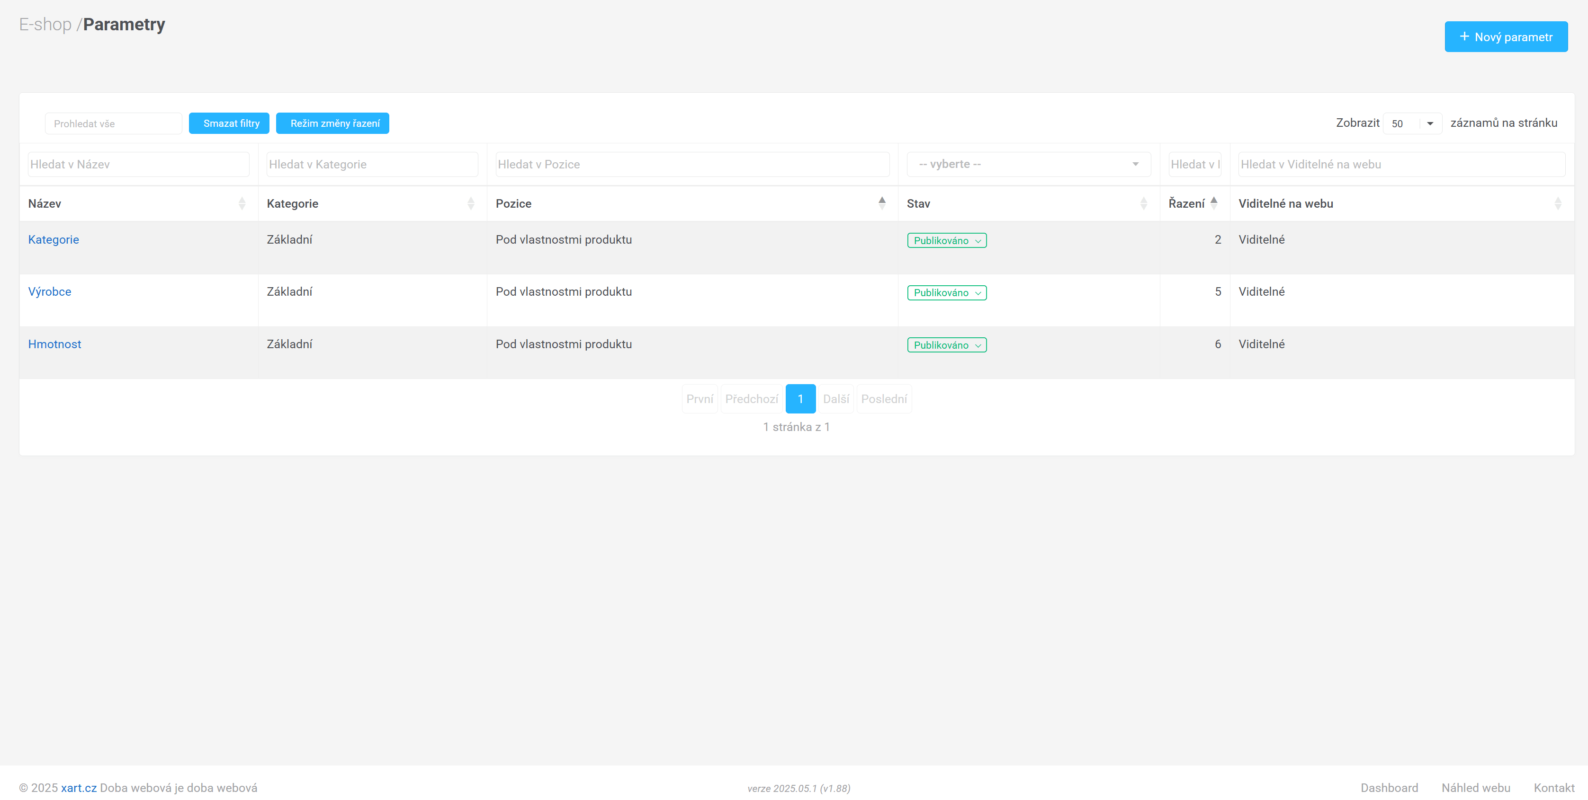1588x800 pixels.
Task: Sort Viditelné na webu column
Action: 1557,203
